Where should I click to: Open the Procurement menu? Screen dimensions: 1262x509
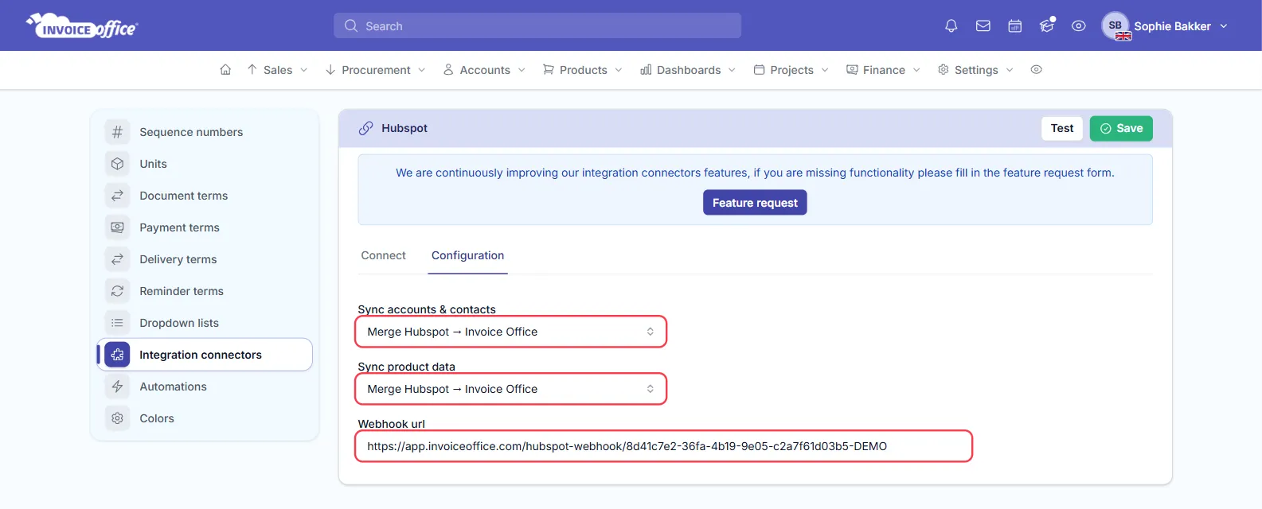pyautogui.click(x=375, y=70)
